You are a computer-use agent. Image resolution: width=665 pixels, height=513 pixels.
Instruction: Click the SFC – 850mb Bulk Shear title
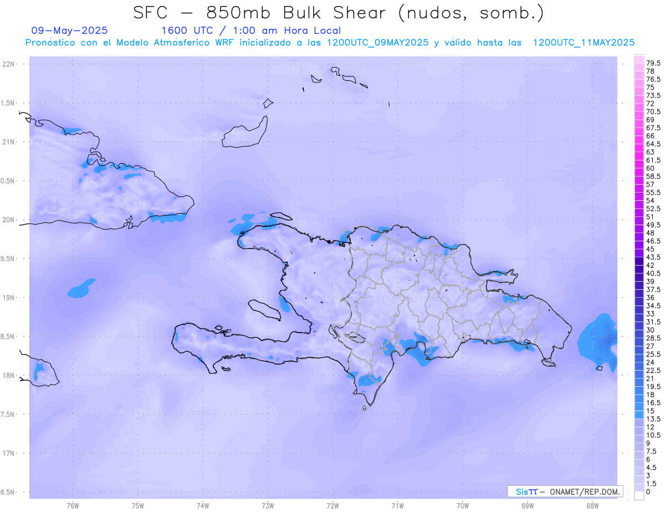click(339, 13)
